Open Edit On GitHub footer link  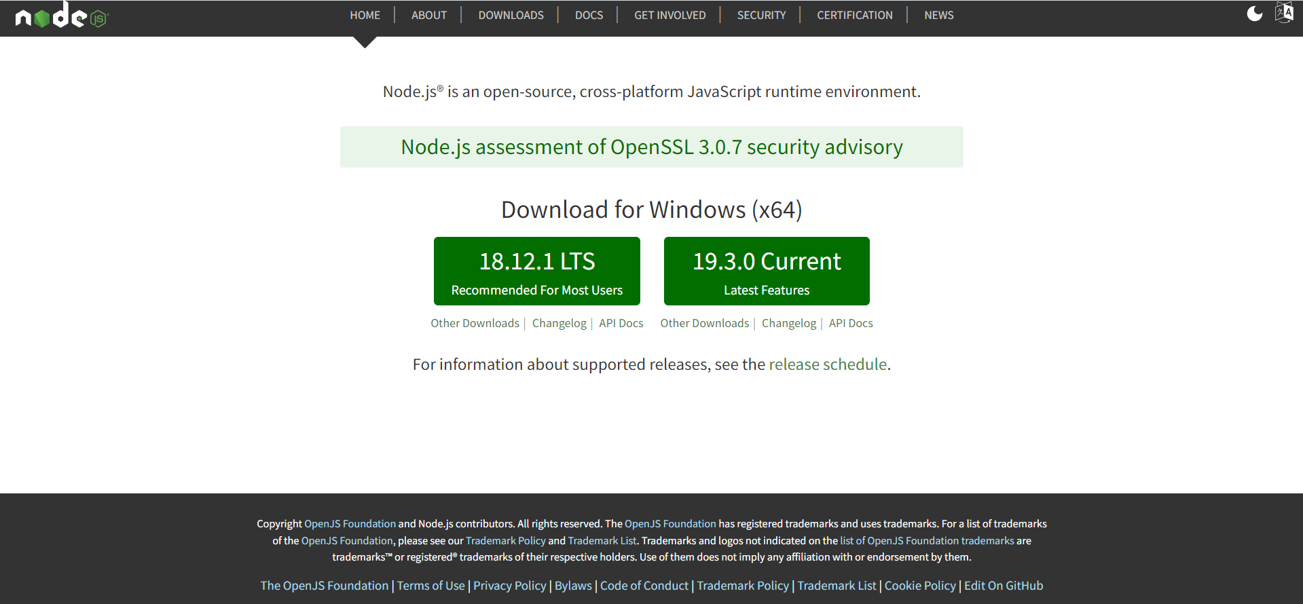1003,586
